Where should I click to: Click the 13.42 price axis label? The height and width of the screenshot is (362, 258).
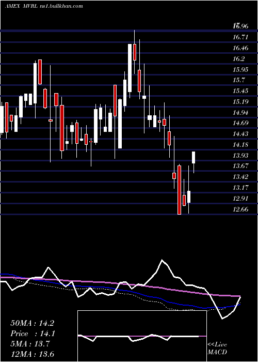pyautogui.click(x=240, y=177)
